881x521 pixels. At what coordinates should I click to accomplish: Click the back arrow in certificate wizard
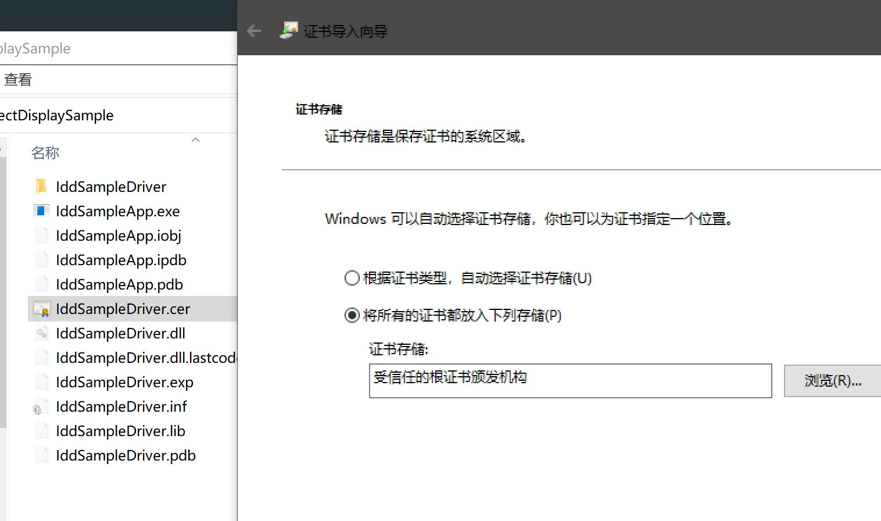point(254,31)
